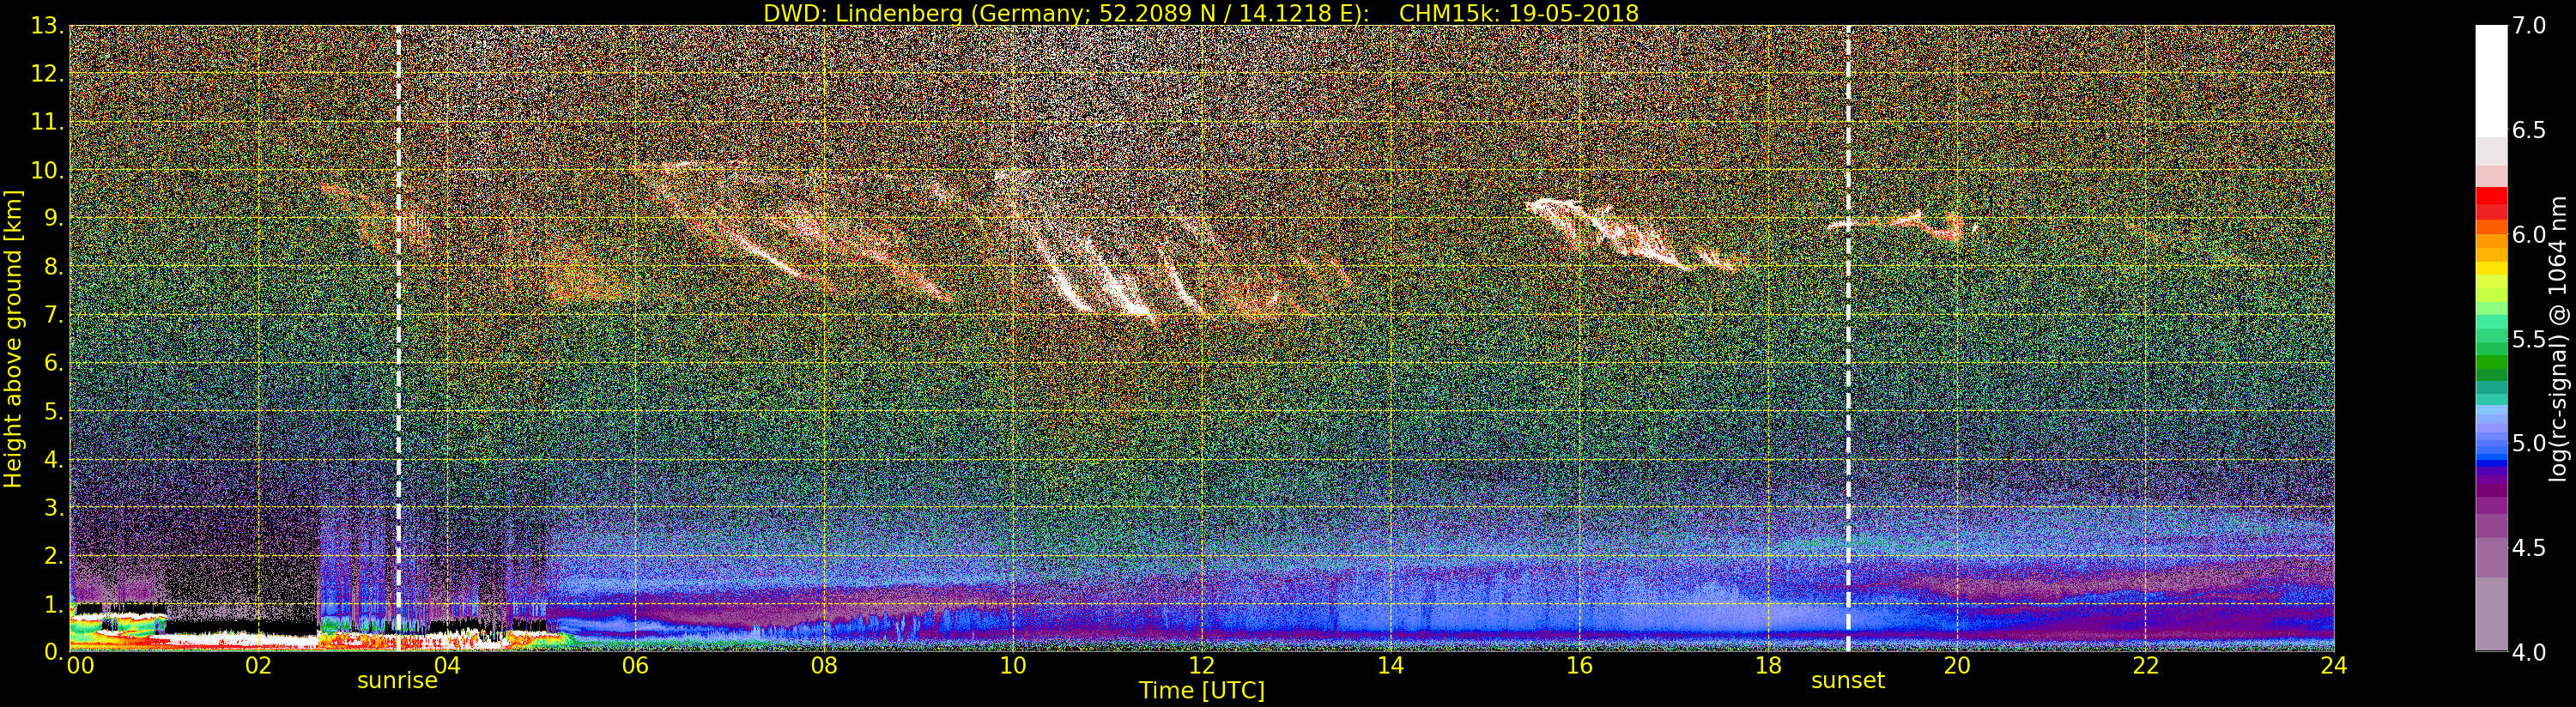Click the "Time [UTC]" axis label

click(1201, 691)
